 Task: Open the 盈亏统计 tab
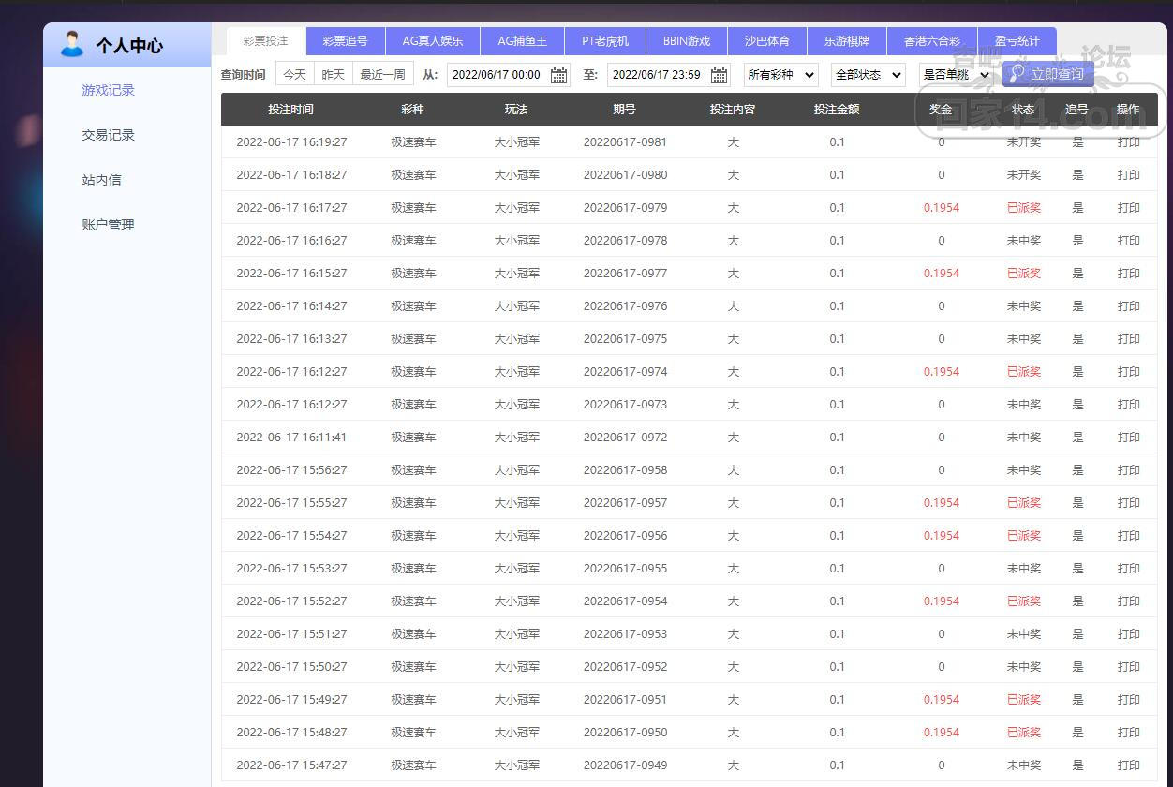tap(1017, 41)
